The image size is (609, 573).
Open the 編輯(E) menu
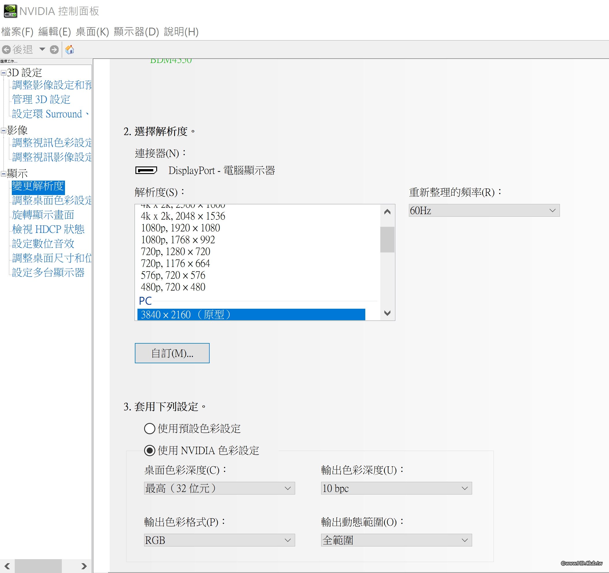[55, 31]
